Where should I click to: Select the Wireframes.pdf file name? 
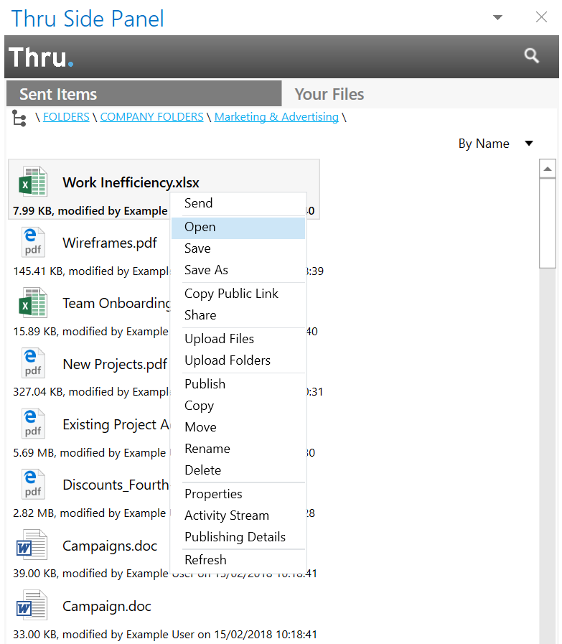coord(110,243)
